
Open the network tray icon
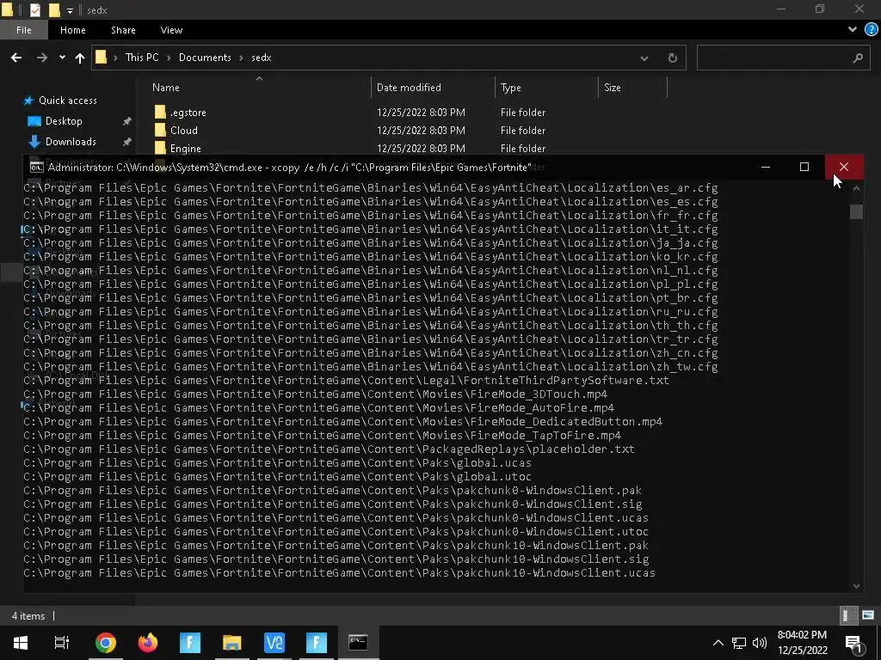pos(738,643)
